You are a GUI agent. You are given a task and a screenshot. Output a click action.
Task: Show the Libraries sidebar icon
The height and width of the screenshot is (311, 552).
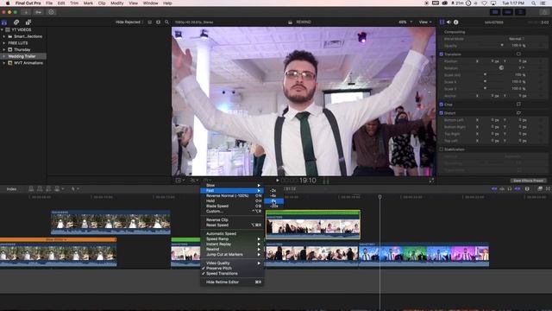click(x=4, y=22)
